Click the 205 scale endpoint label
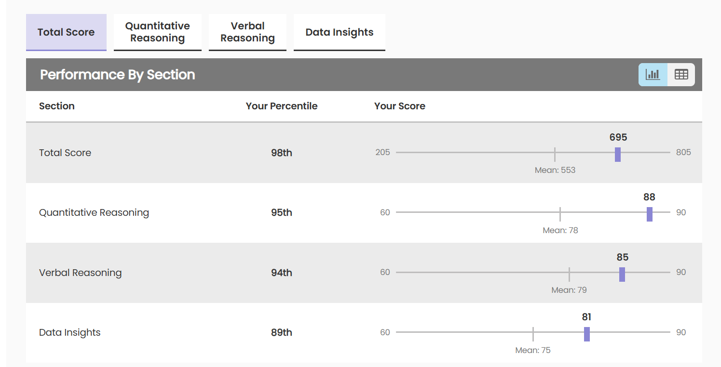721x367 pixels. tap(383, 152)
